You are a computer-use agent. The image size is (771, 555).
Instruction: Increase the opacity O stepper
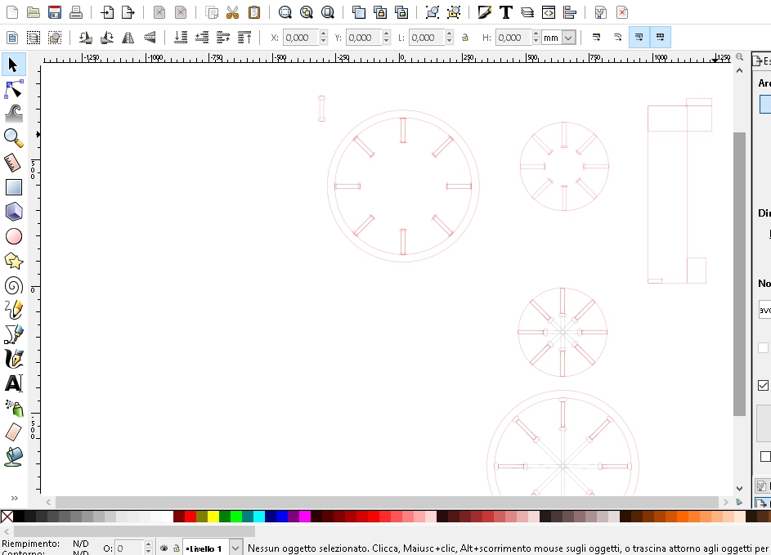pyautogui.click(x=149, y=544)
